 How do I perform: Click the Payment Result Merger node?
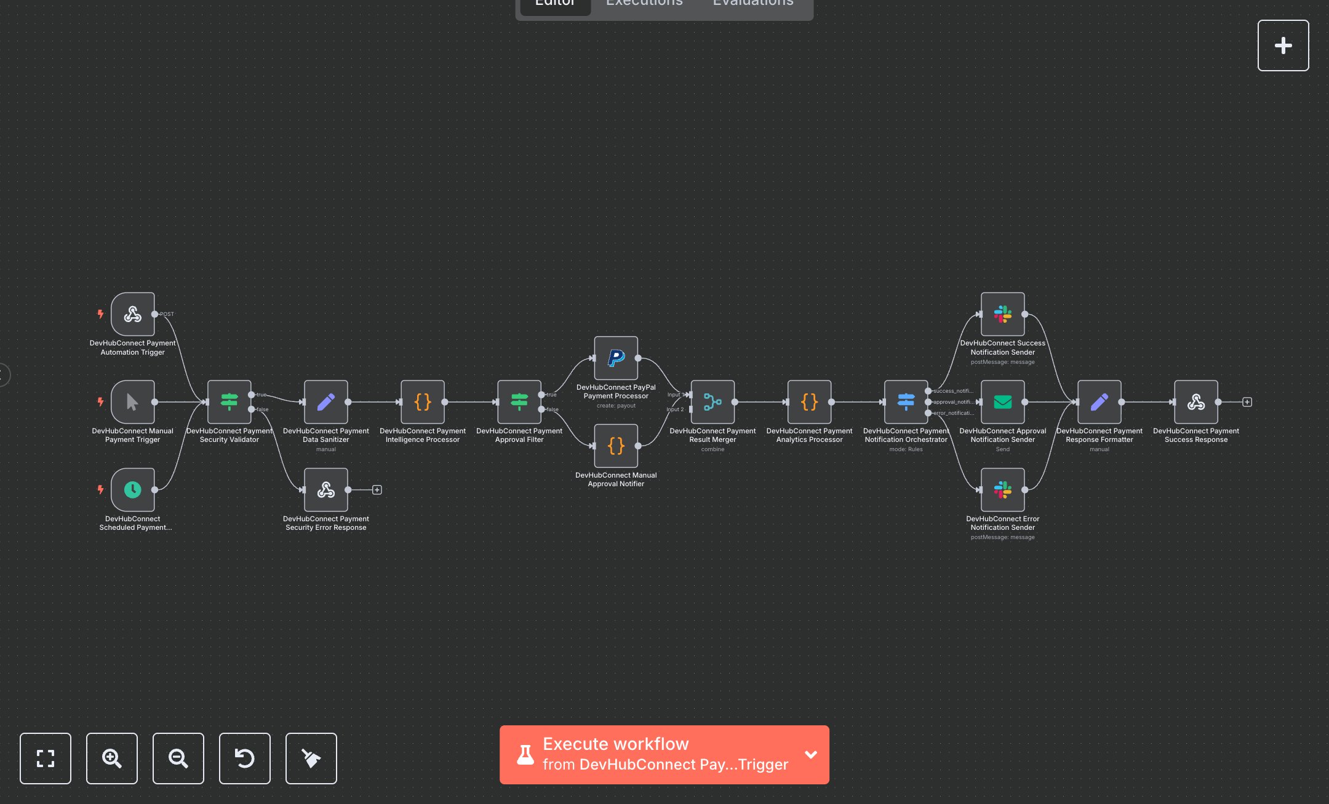712,402
